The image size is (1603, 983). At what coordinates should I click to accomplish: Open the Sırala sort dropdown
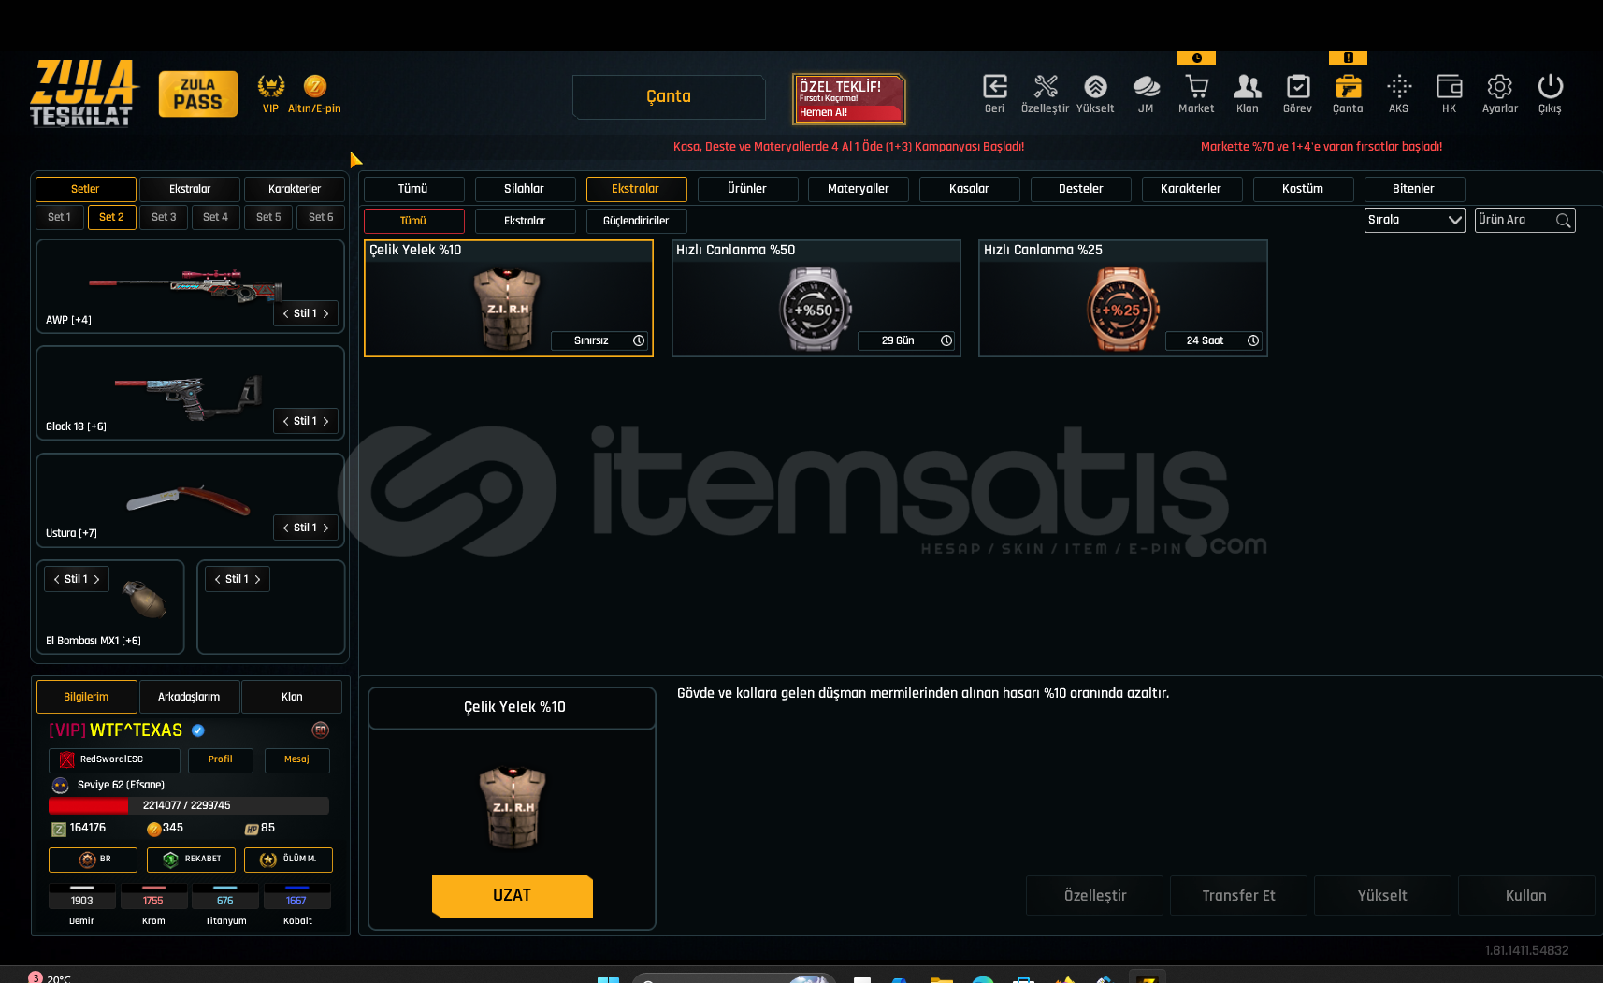pyautogui.click(x=1414, y=220)
